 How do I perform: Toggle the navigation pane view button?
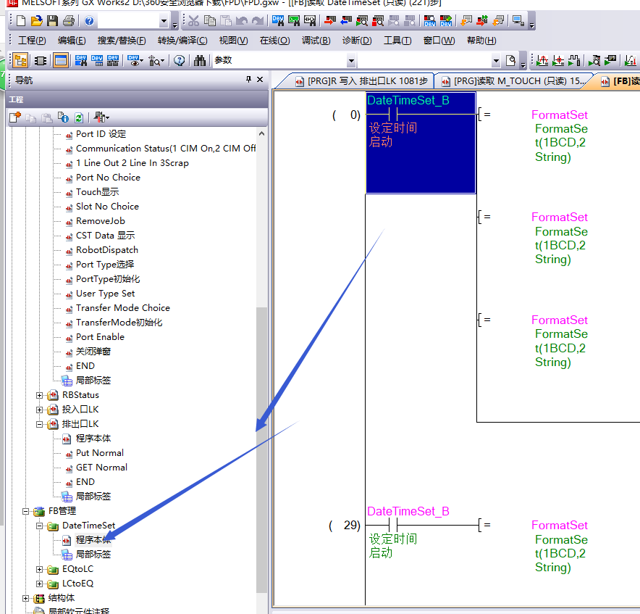(20, 60)
